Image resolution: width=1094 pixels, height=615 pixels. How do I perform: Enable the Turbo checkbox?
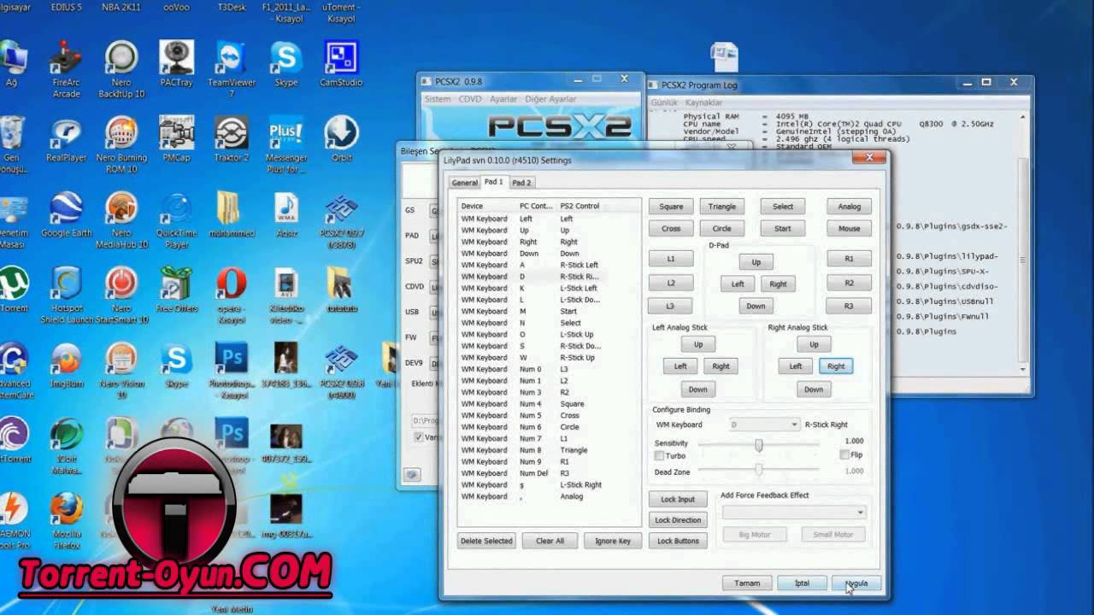pyautogui.click(x=659, y=456)
